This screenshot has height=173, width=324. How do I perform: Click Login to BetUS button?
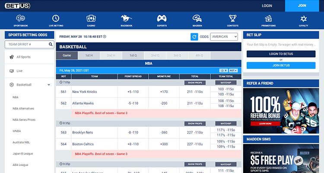pos(281,54)
